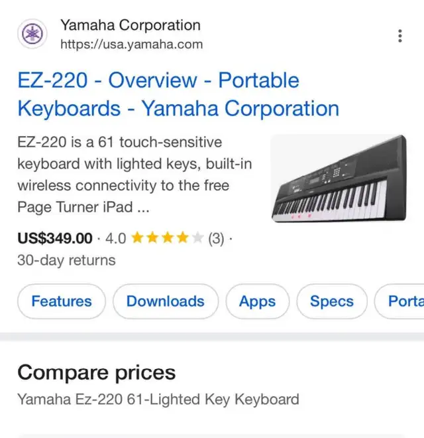Open the three-dot more options menu
Image resolution: width=424 pixels, height=438 pixels.
click(400, 36)
